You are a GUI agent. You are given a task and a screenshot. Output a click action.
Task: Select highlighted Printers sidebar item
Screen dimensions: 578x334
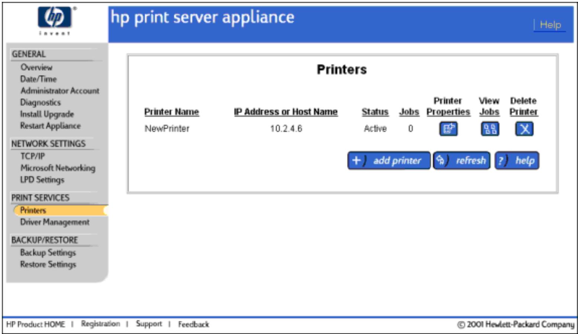click(x=60, y=211)
